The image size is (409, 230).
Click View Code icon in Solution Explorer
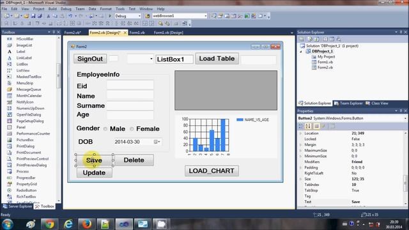click(x=325, y=39)
